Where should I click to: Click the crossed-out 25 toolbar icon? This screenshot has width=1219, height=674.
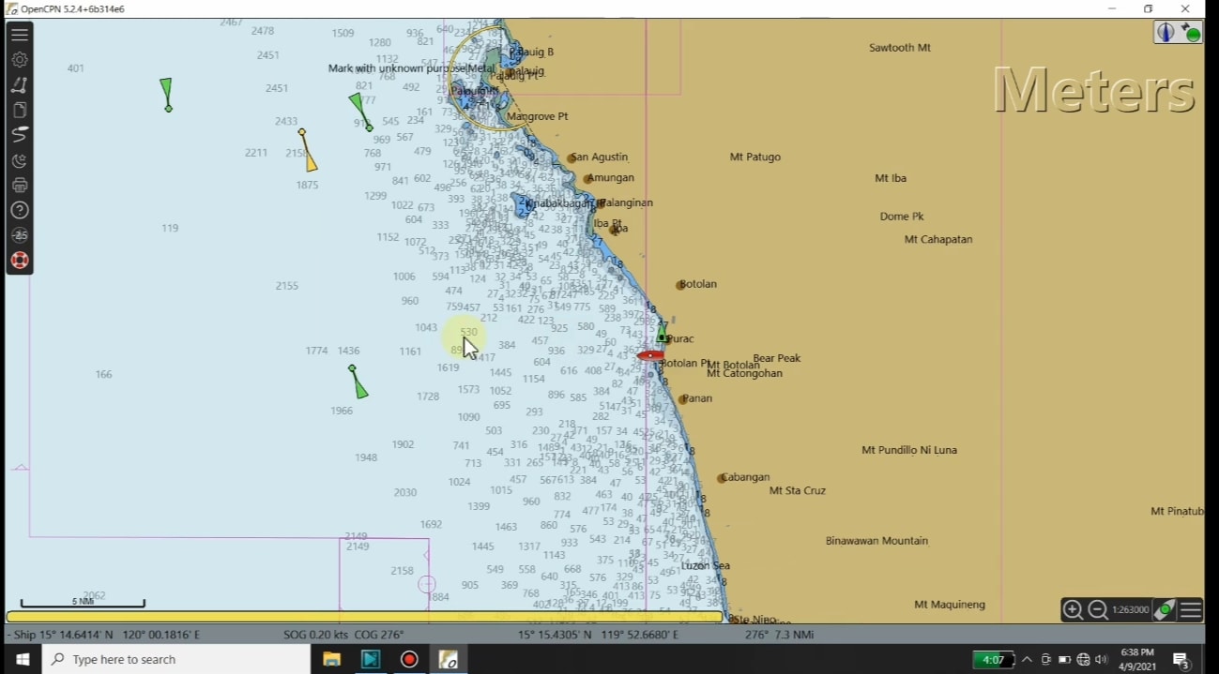[x=20, y=235]
